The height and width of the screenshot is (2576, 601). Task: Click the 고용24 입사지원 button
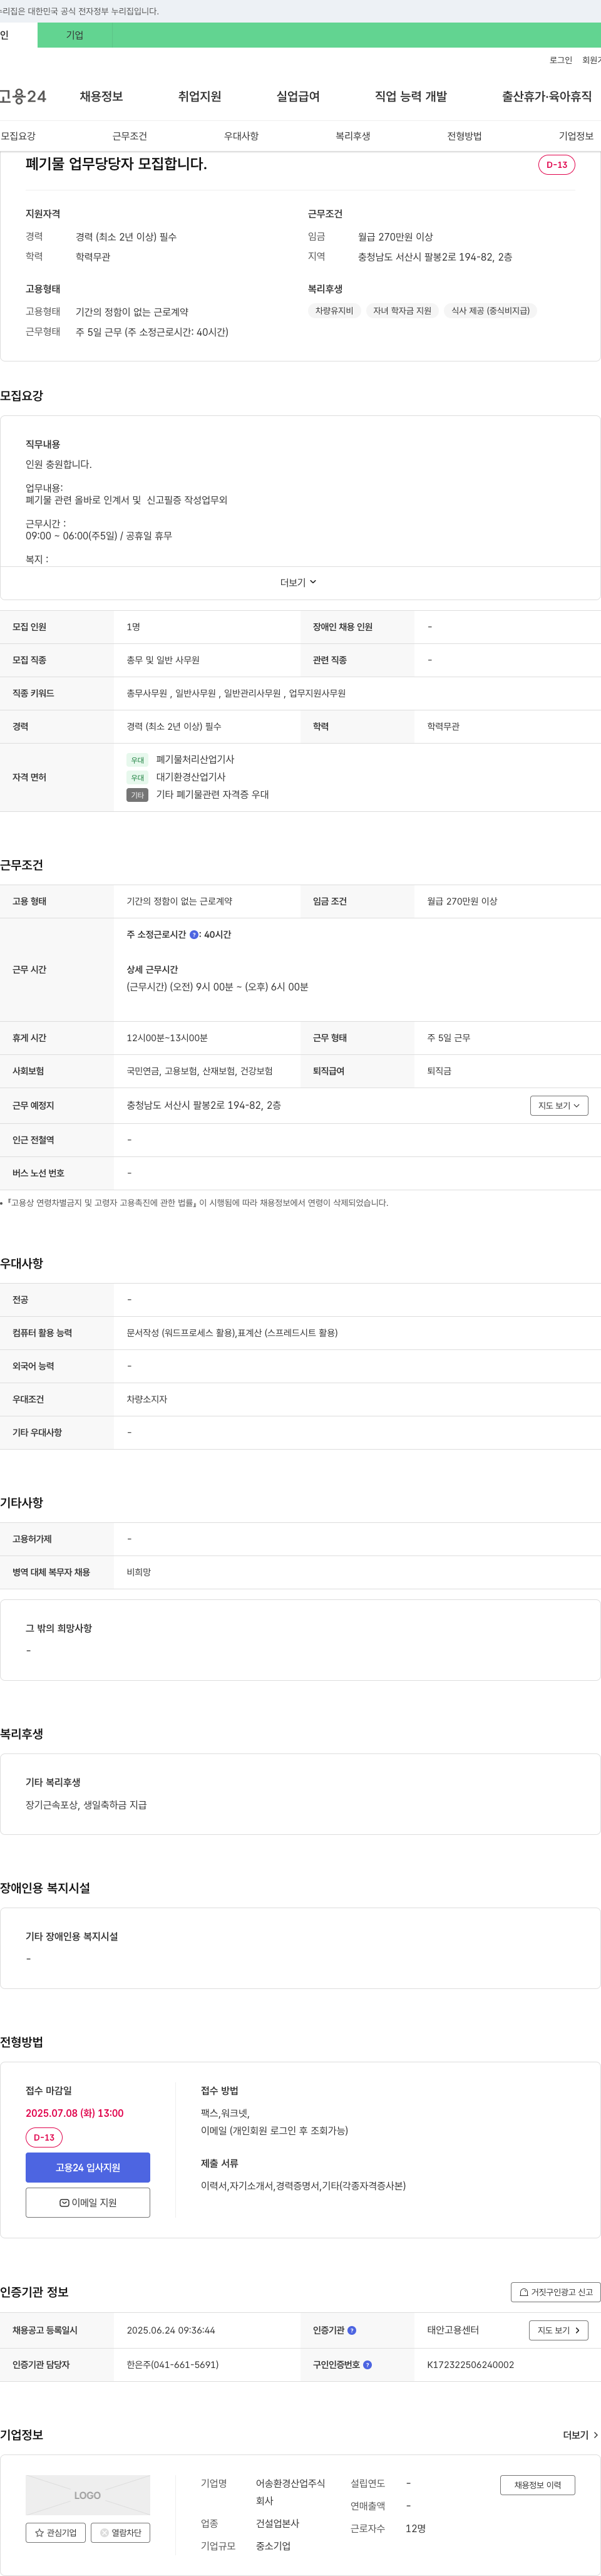[x=88, y=2167]
